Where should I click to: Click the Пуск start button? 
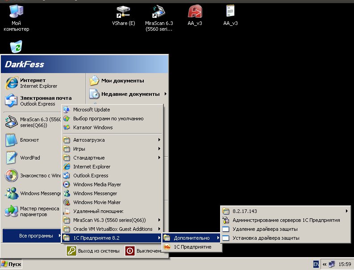[11, 264]
